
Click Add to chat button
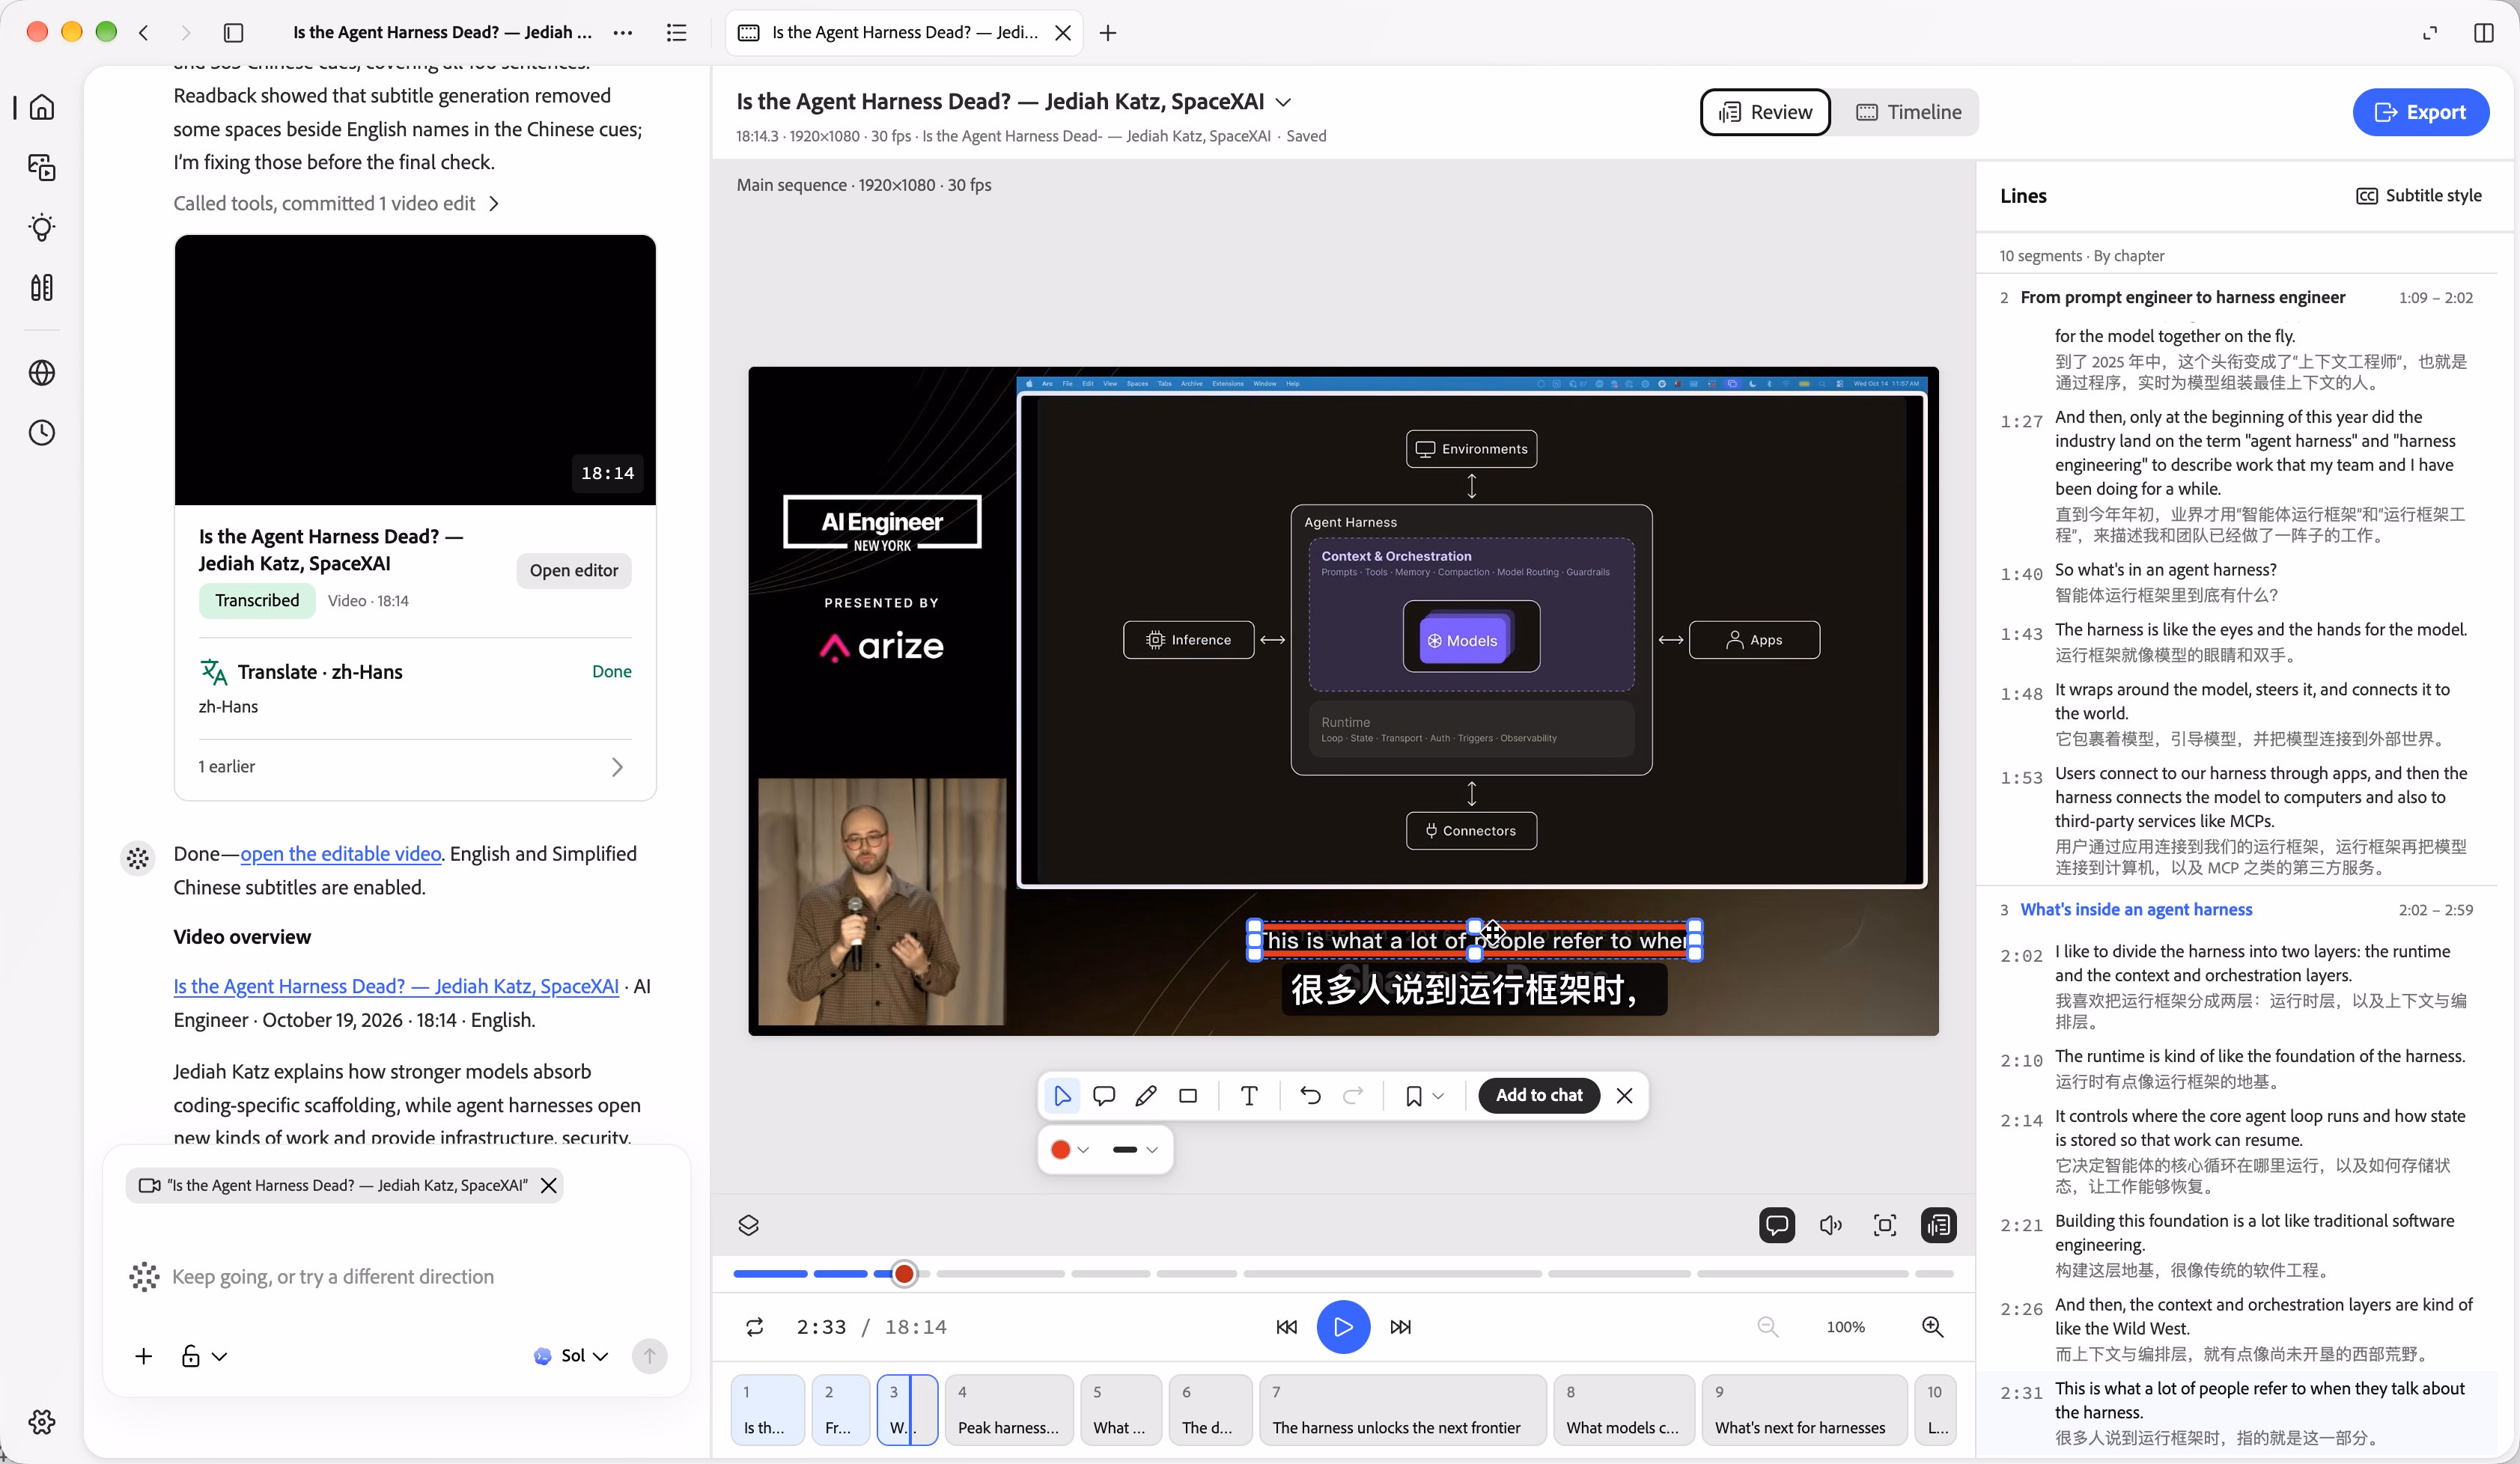point(1538,1096)
